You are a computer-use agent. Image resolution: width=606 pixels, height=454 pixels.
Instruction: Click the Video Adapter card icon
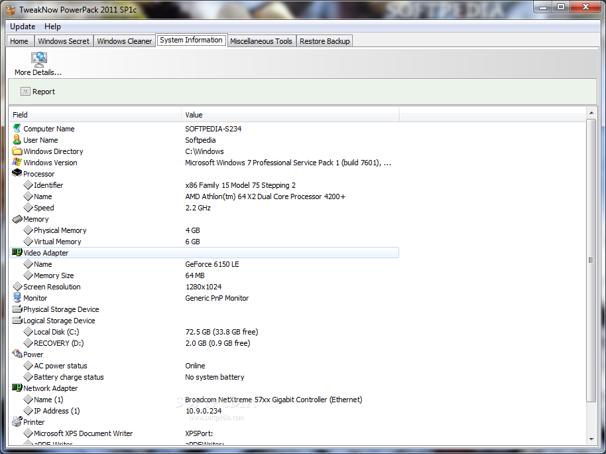[x=17, y=253]
